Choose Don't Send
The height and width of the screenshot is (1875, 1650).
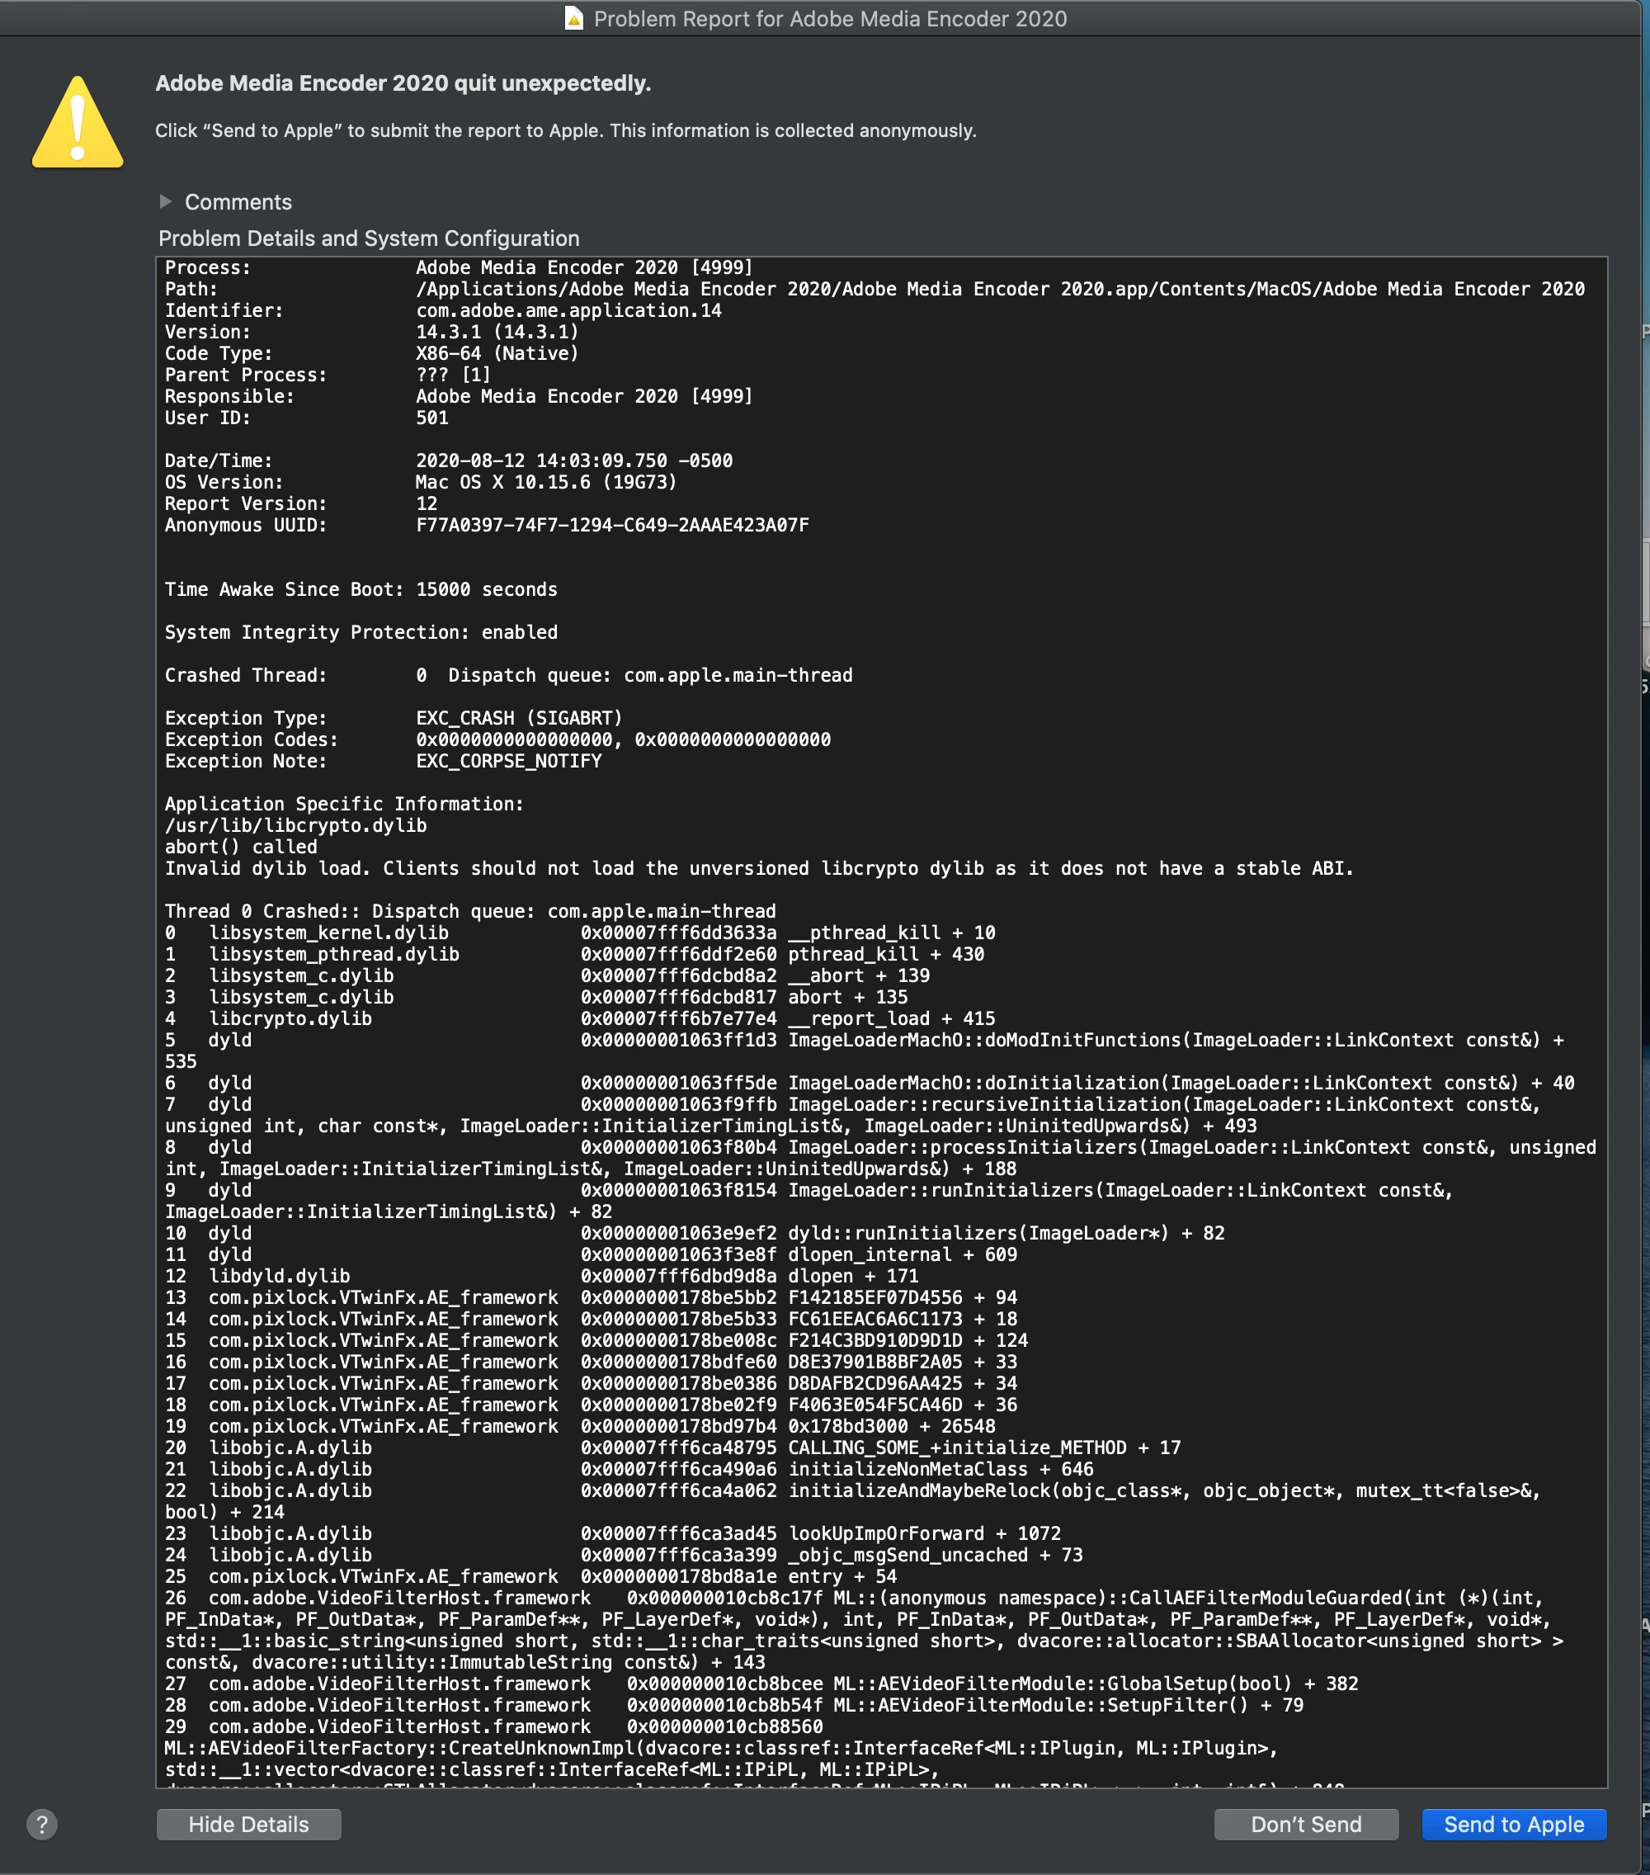1305,1824
